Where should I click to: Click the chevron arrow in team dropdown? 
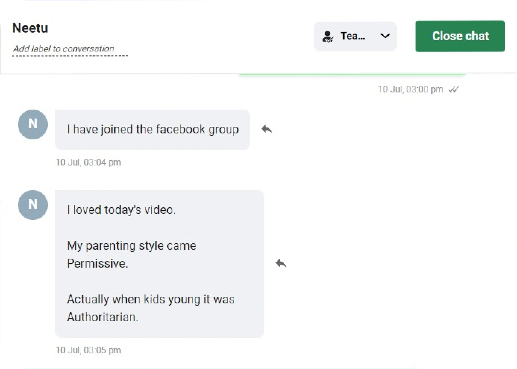pyautogui.click(x=385, y=36)
